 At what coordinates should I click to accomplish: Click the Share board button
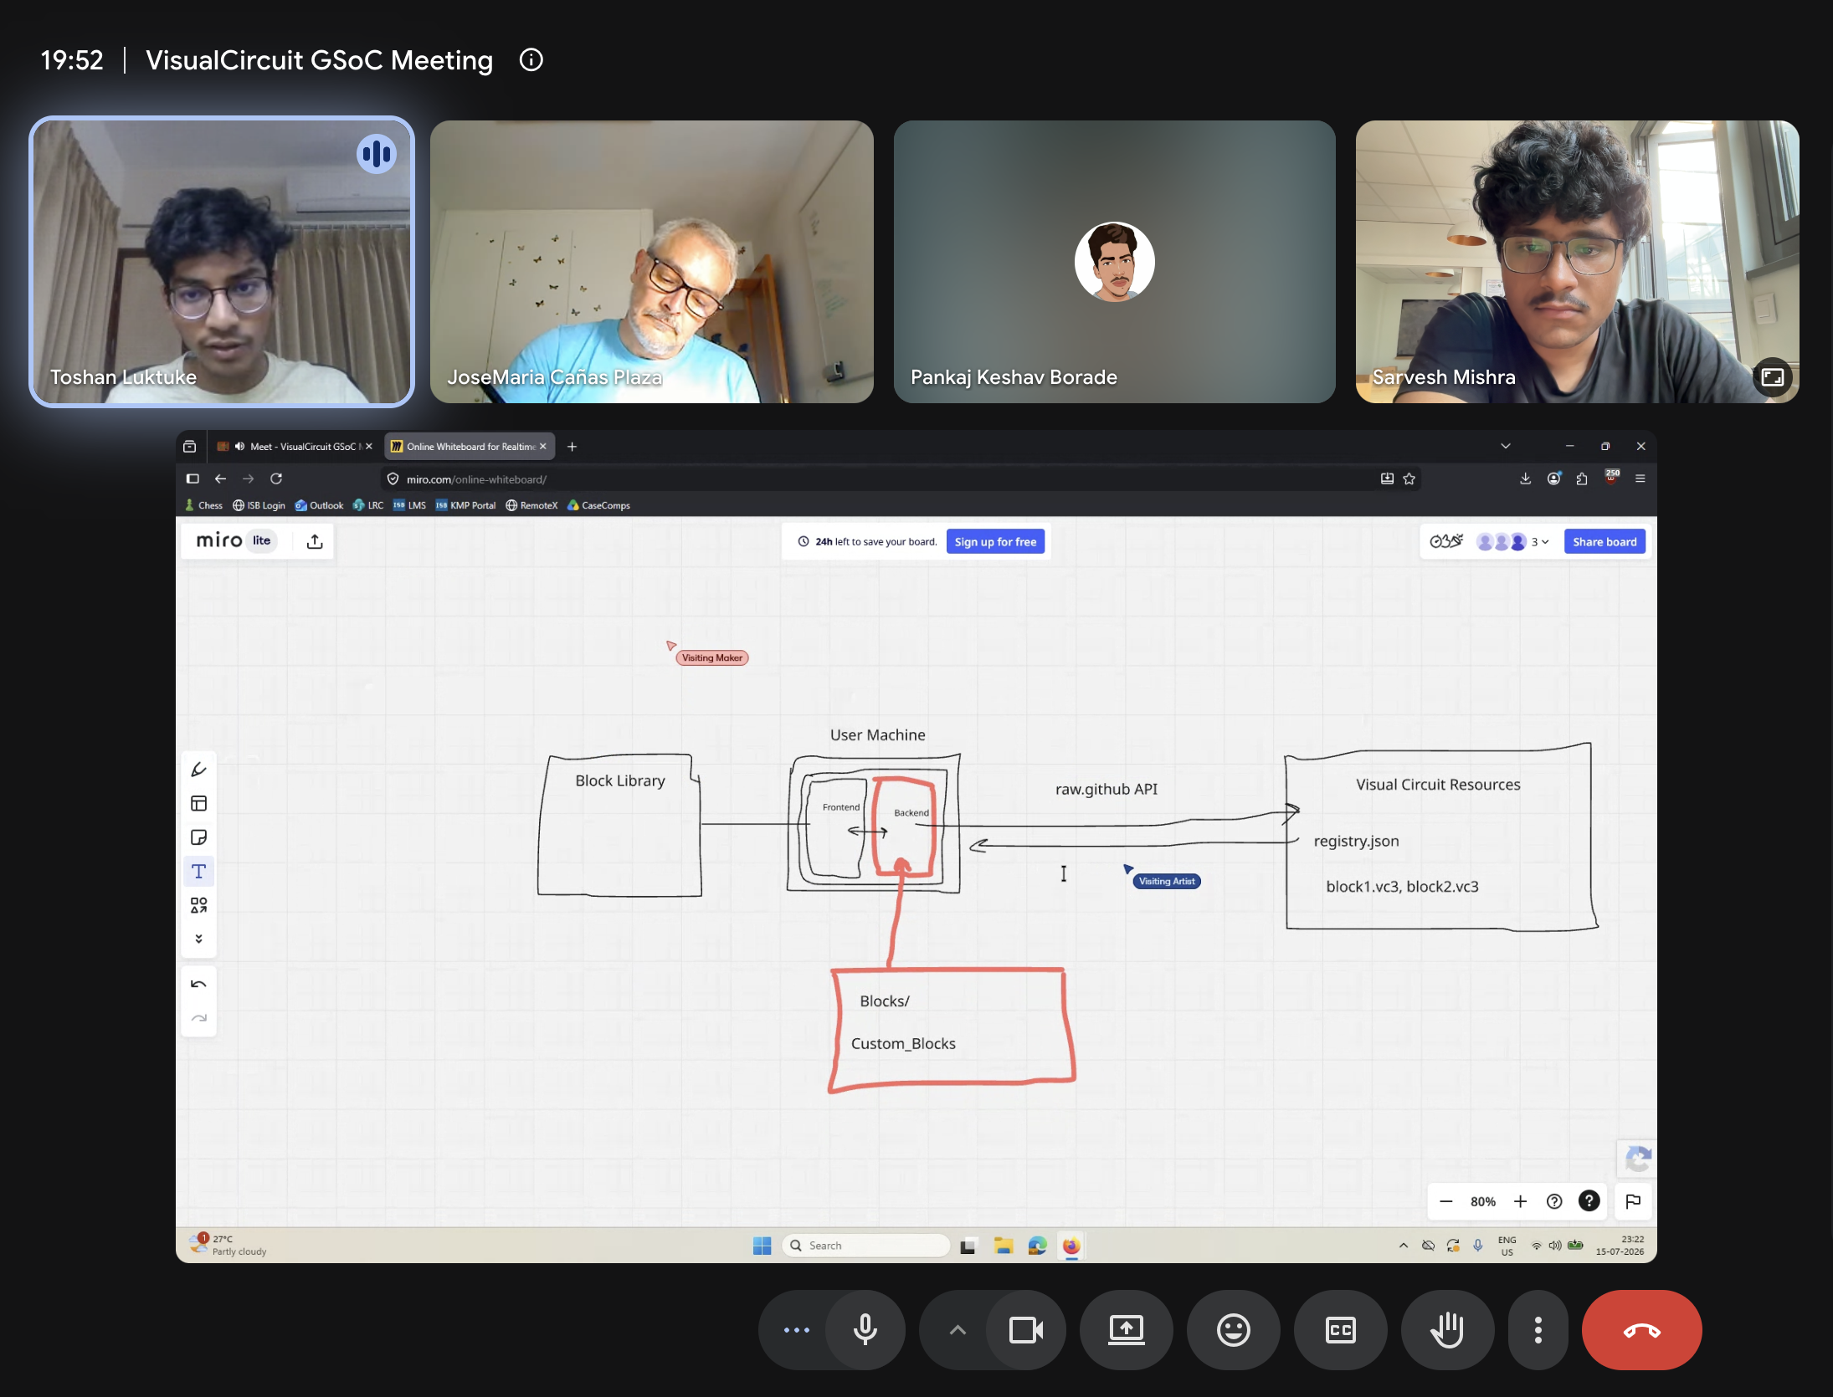(x=1605, y=542)
